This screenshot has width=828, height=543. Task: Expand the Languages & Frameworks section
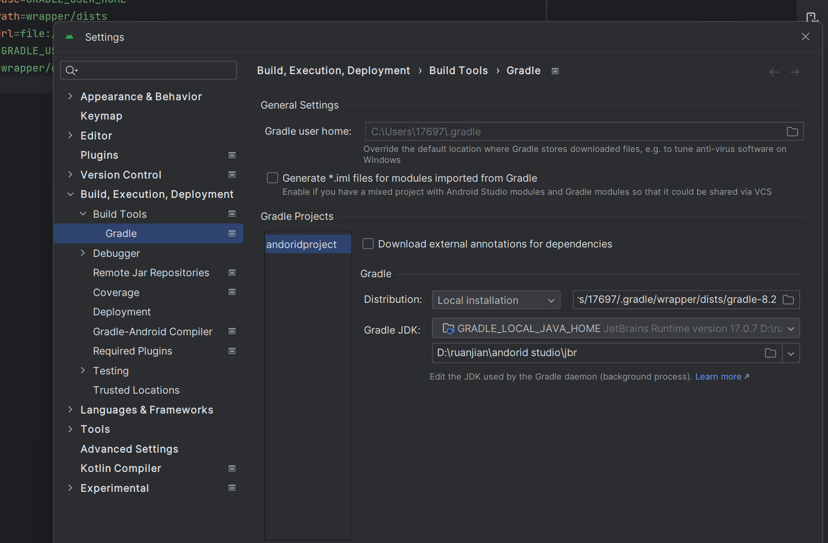pyautogui.click(x=70, y=409)
